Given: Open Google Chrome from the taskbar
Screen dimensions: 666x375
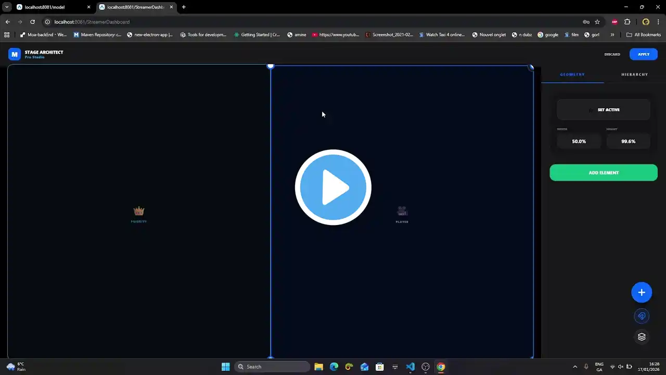Looking at the screenshot, I should coord(441,367).
